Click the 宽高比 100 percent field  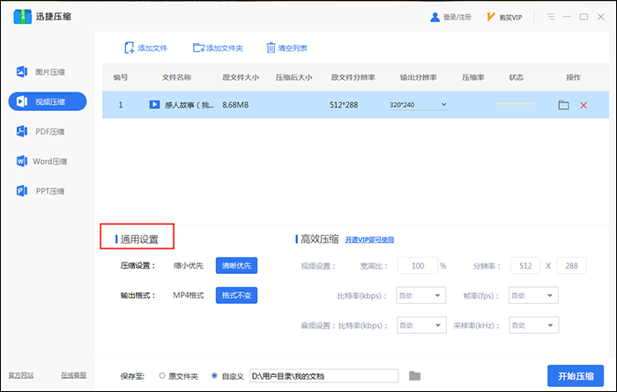click(x=418, y=266)
